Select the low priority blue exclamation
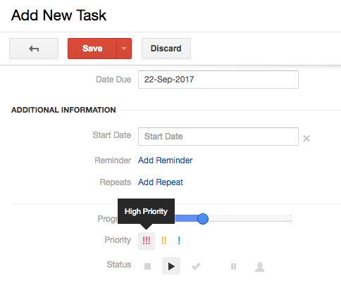Screen dimensions: 341x283 pos(179,241)
